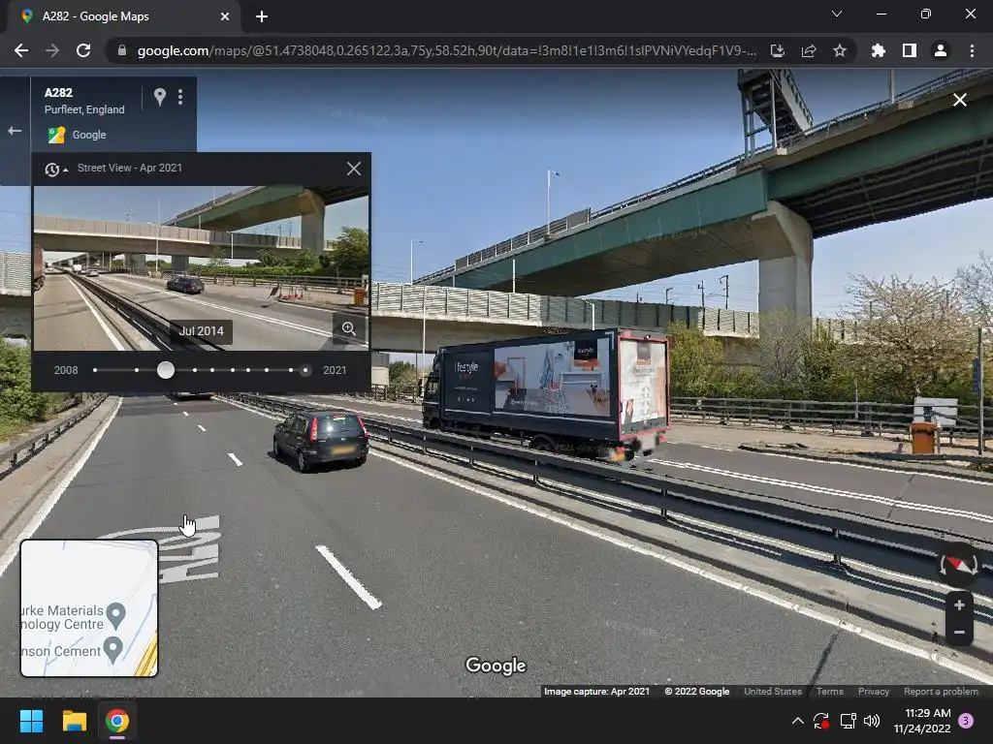
Task: Click the install app icon in address bar
Action: (x=777, y=50)
